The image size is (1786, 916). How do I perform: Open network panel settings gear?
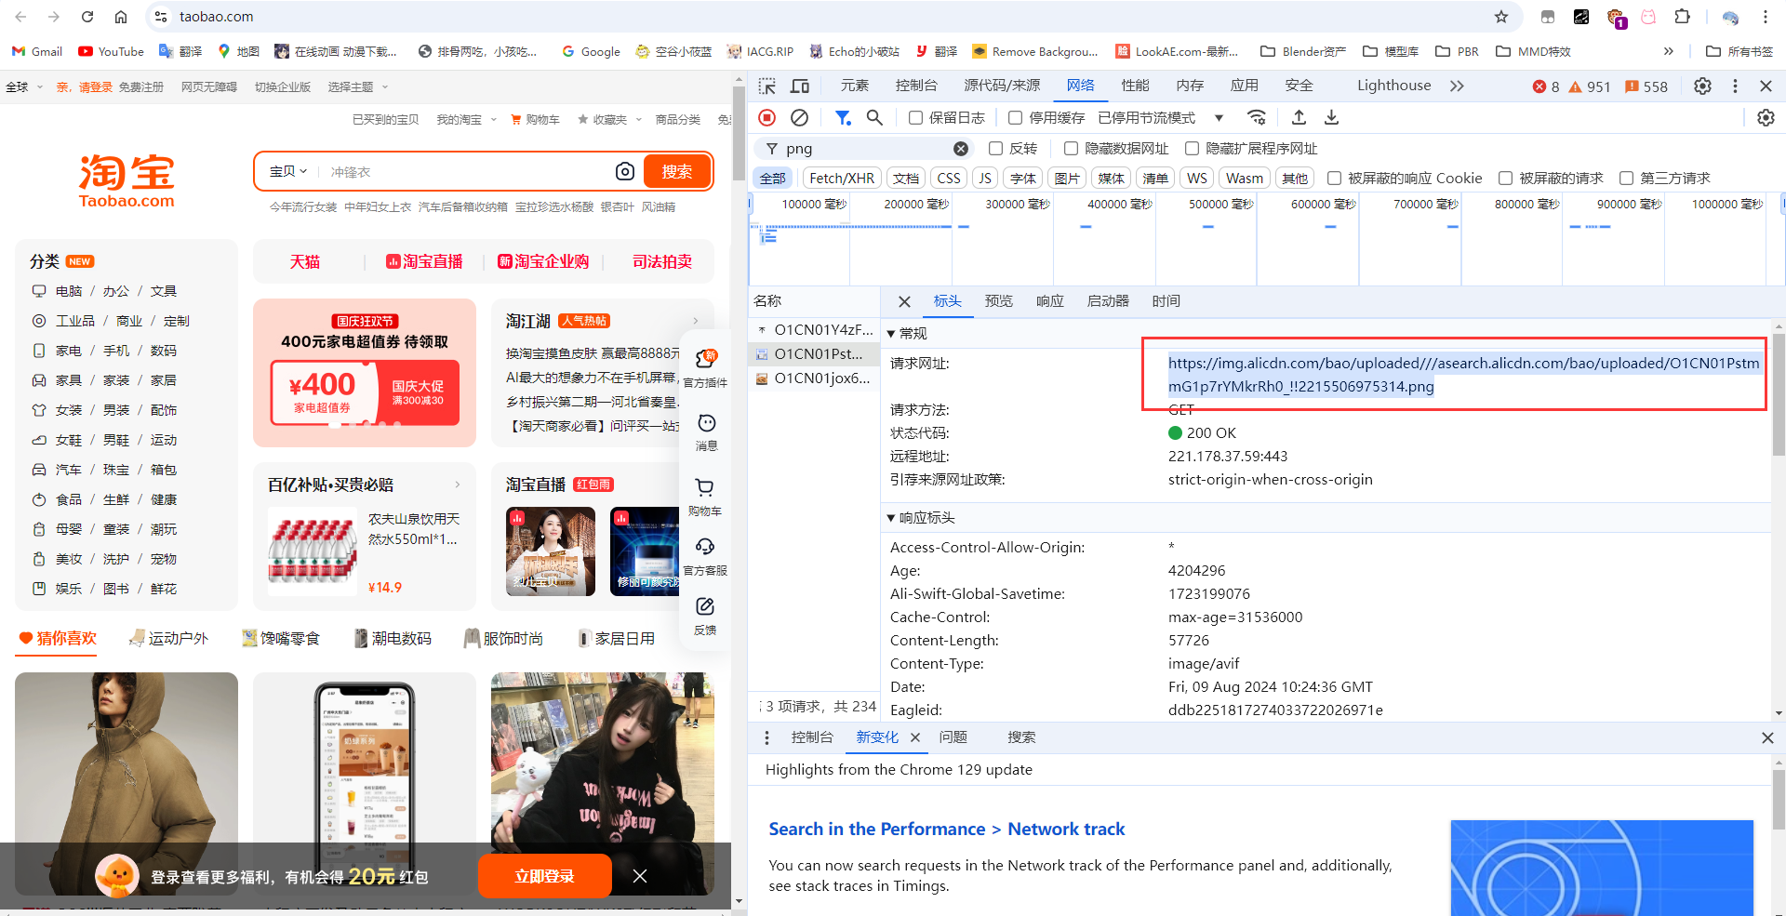[x=1766, y=117]
